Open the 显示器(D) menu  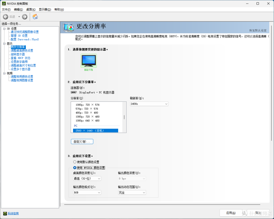(45, 9)
